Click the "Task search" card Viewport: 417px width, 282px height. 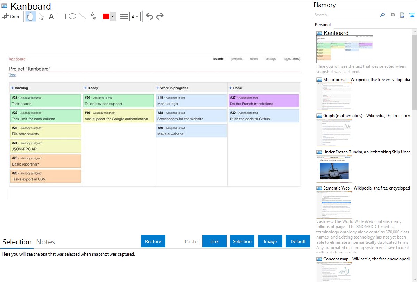[x=46, y=101]
